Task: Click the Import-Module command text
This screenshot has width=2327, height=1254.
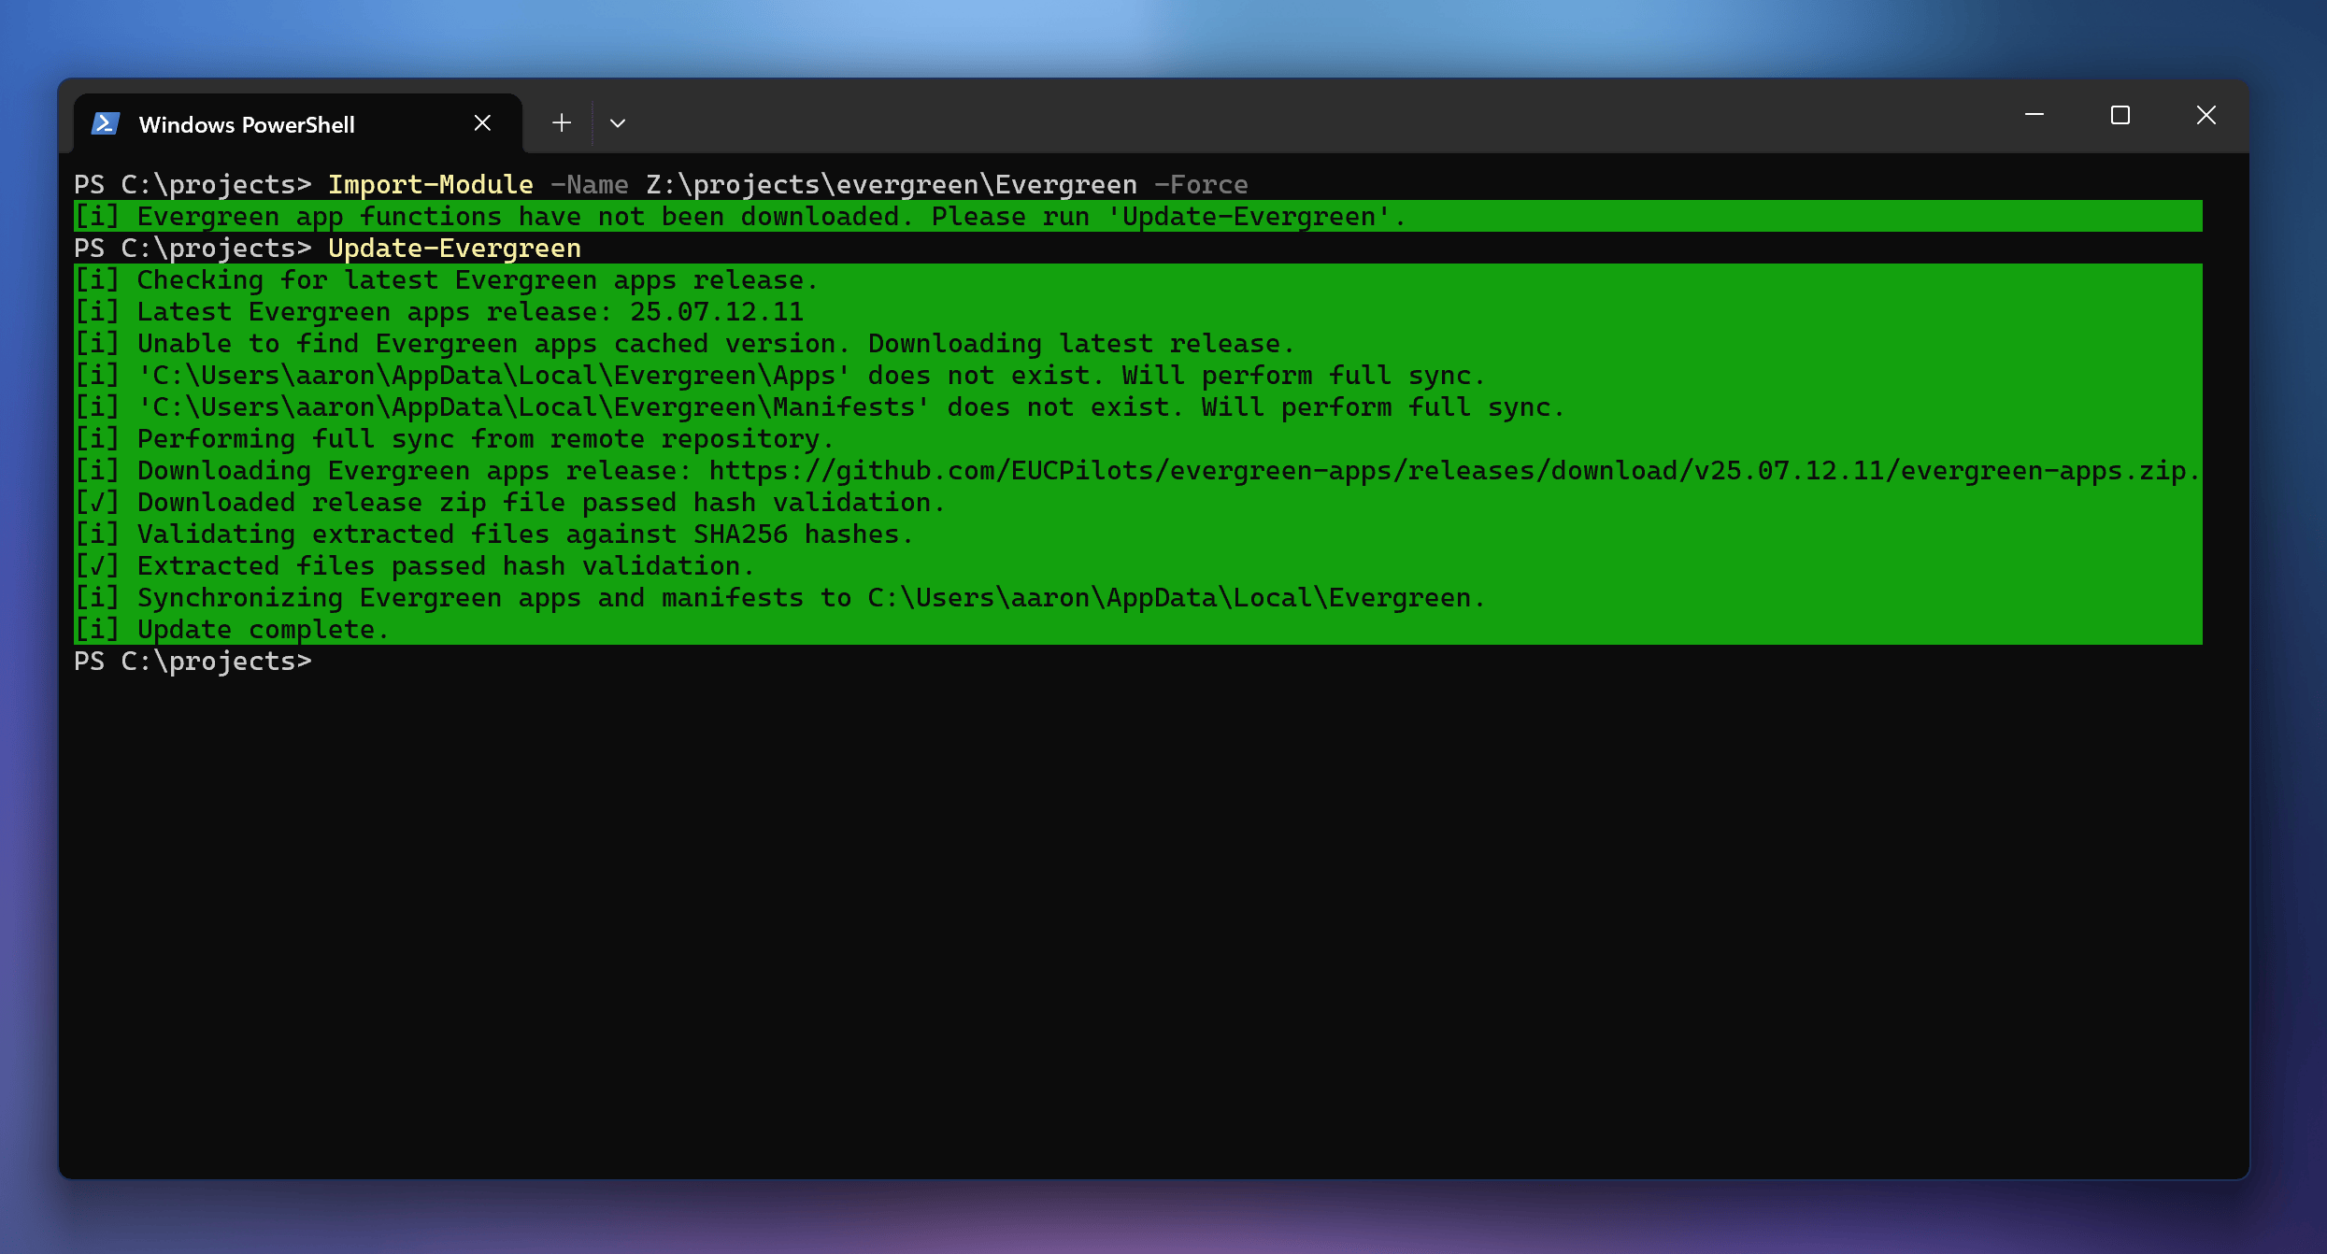Action: point(431,185)
